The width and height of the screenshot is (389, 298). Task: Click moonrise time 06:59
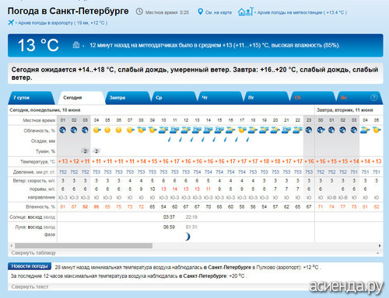coord(169,227)
